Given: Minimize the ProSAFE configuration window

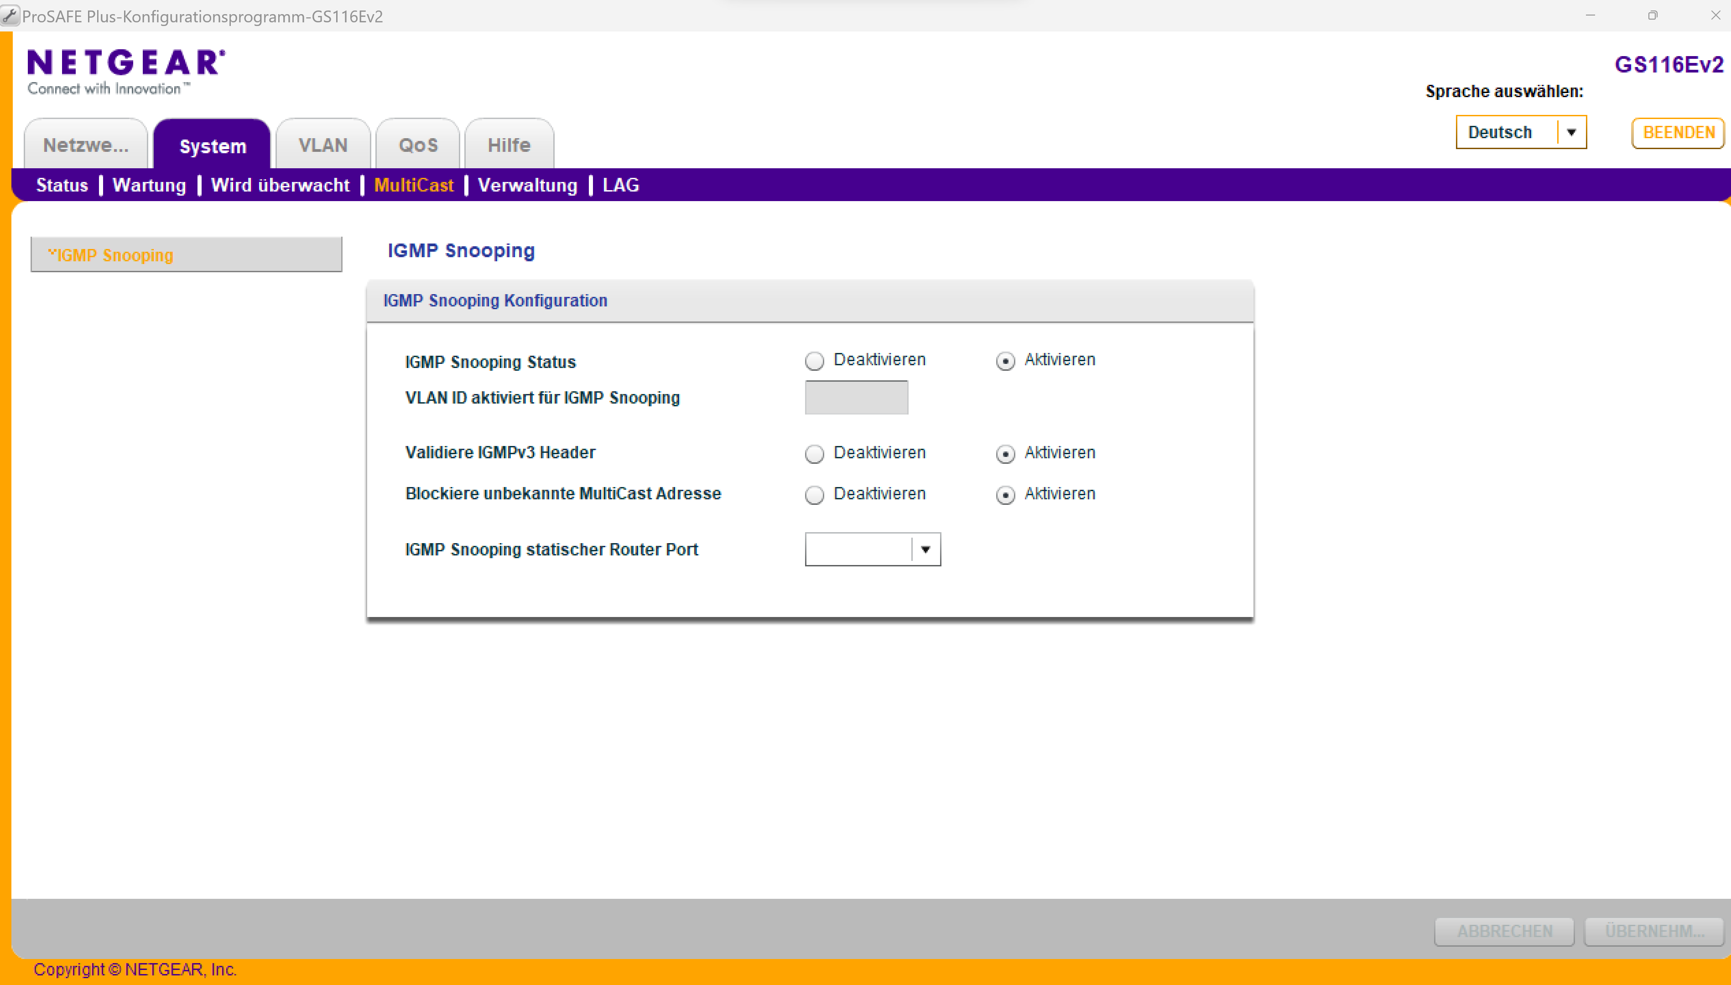Looking at the screenshot, I should tap(1590, 15).
